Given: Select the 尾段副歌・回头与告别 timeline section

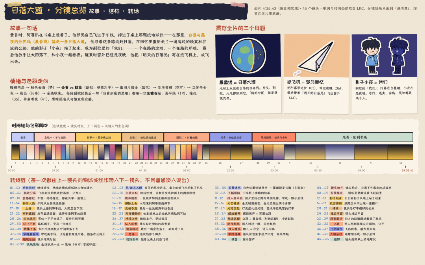Looking at the screenshot, I should pos(274,137).
